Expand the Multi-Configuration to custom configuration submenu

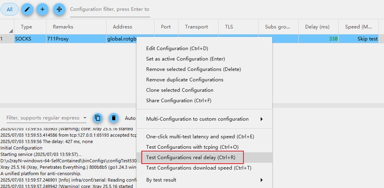coord(262,119)
